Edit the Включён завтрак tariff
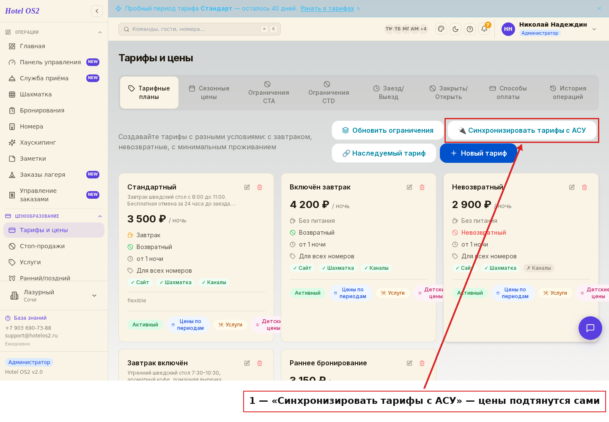The width and height of the screenshot is (609, 422). 409,187
